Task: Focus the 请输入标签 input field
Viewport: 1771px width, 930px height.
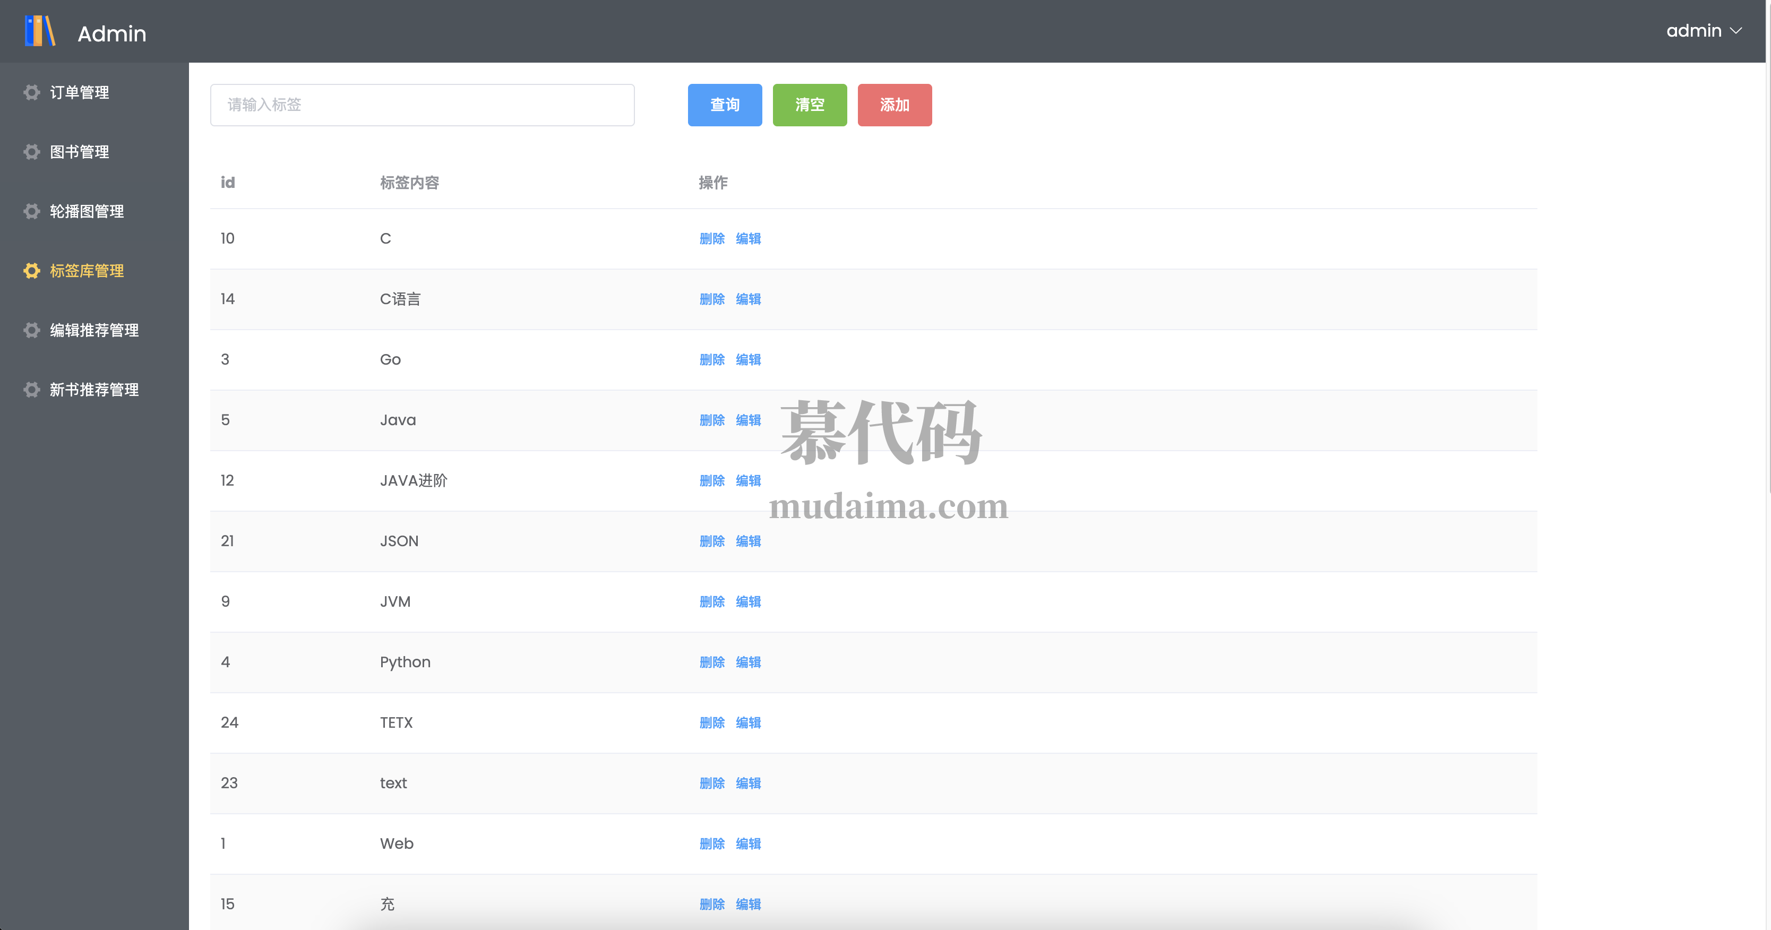Action: click(422, 105)
